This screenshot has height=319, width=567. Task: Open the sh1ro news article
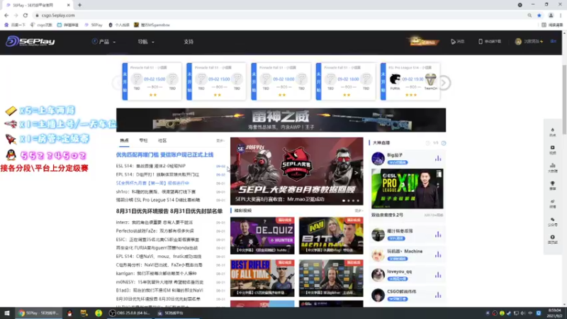156,191
